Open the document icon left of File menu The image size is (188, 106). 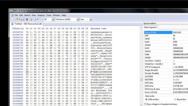coord(12,15)
